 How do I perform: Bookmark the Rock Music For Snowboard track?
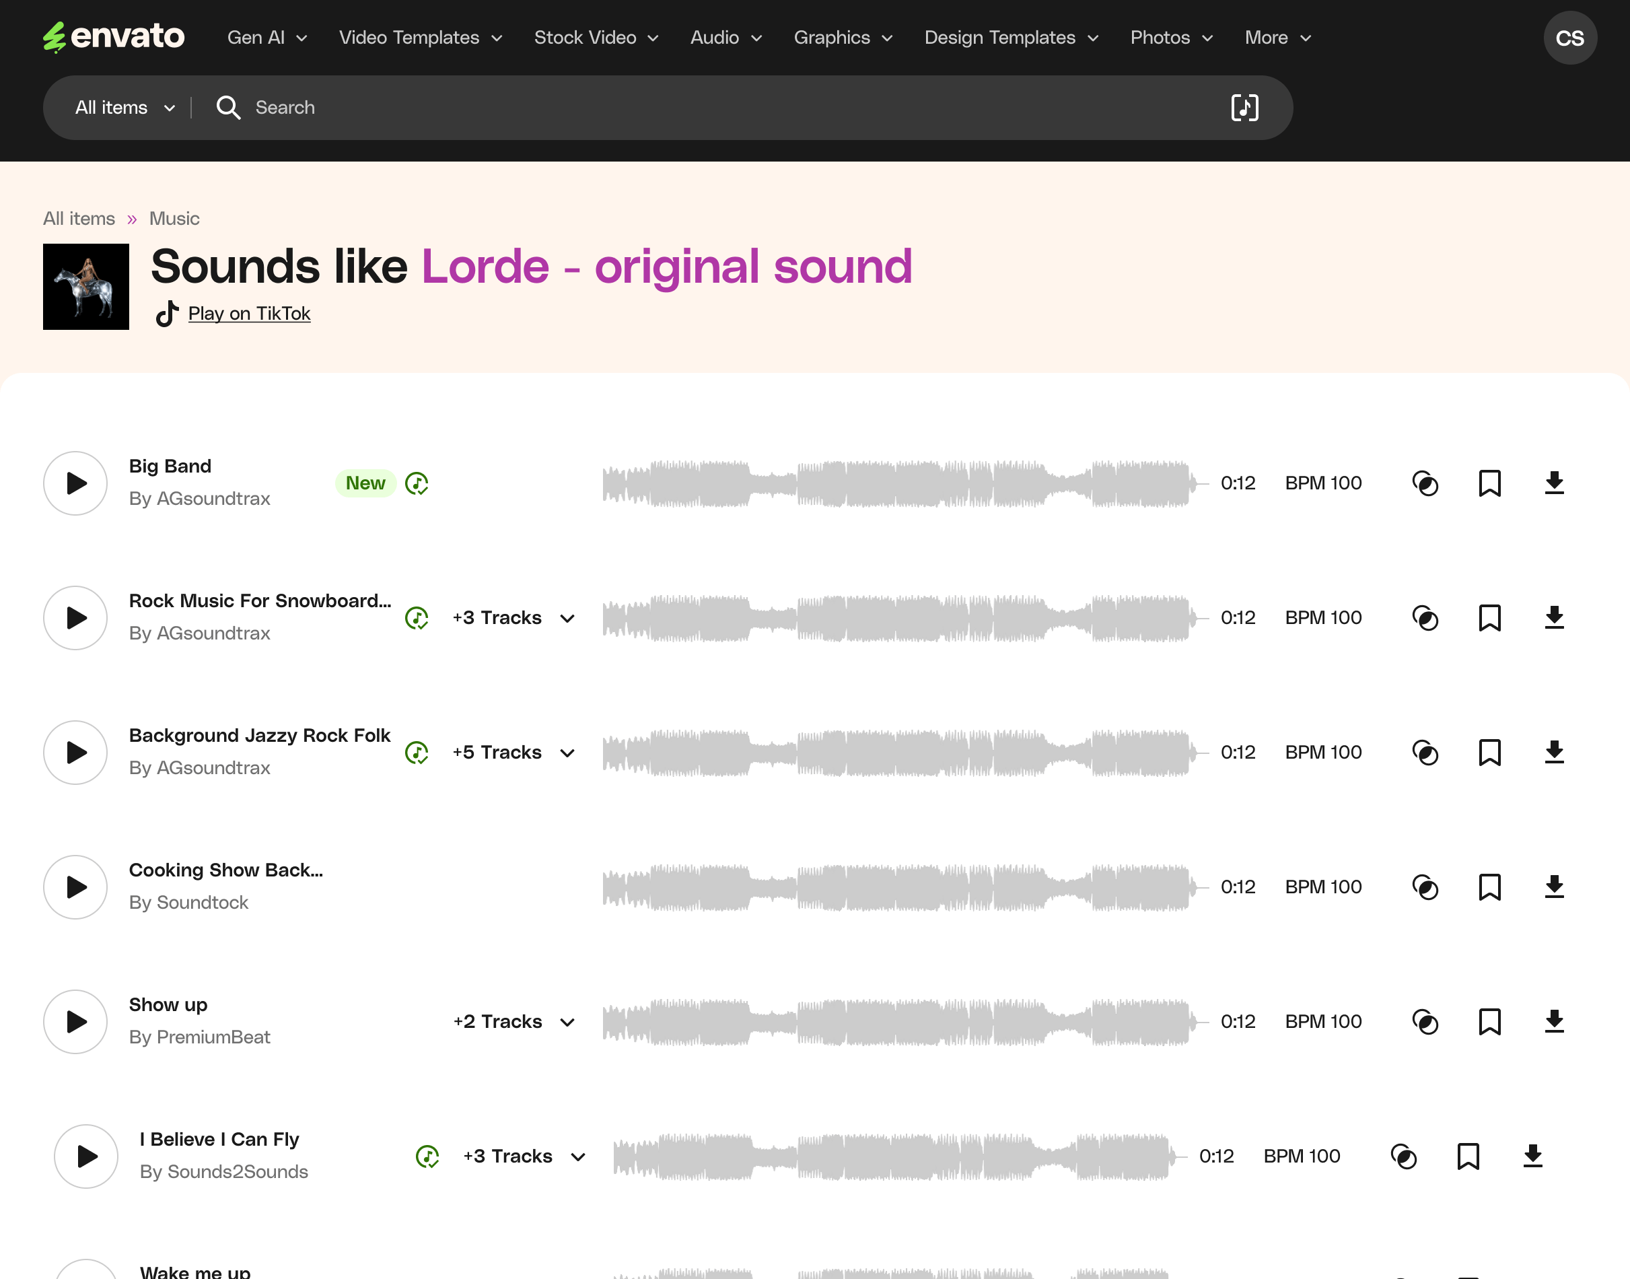pos(1489,618)
